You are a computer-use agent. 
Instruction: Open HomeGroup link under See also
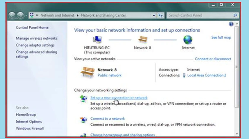(26, 115)
